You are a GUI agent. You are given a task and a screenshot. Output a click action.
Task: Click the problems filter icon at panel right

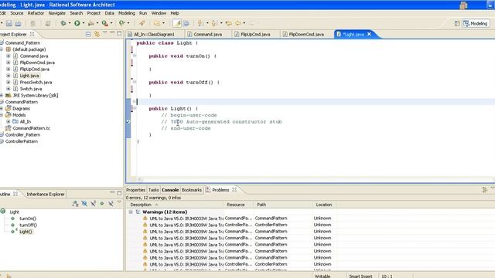coord(485,189)
